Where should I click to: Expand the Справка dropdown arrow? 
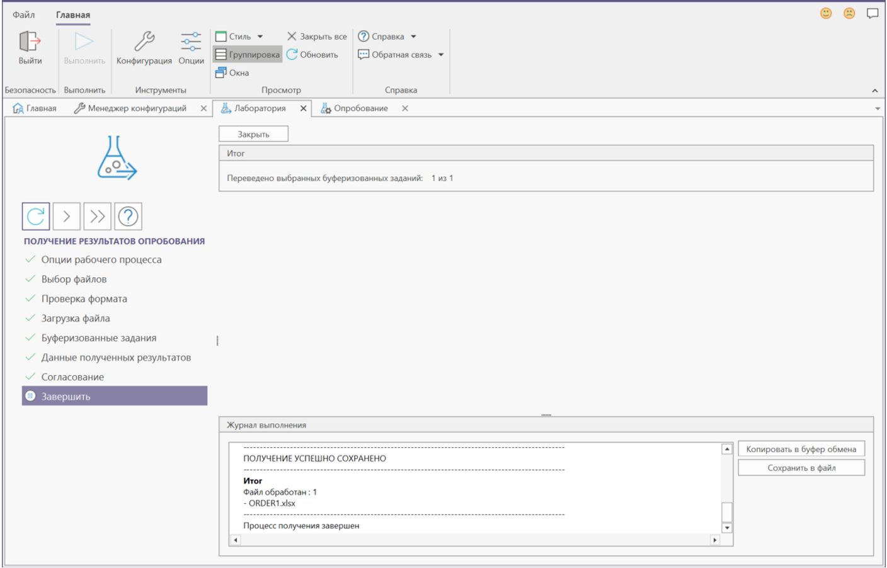[414, 37]
